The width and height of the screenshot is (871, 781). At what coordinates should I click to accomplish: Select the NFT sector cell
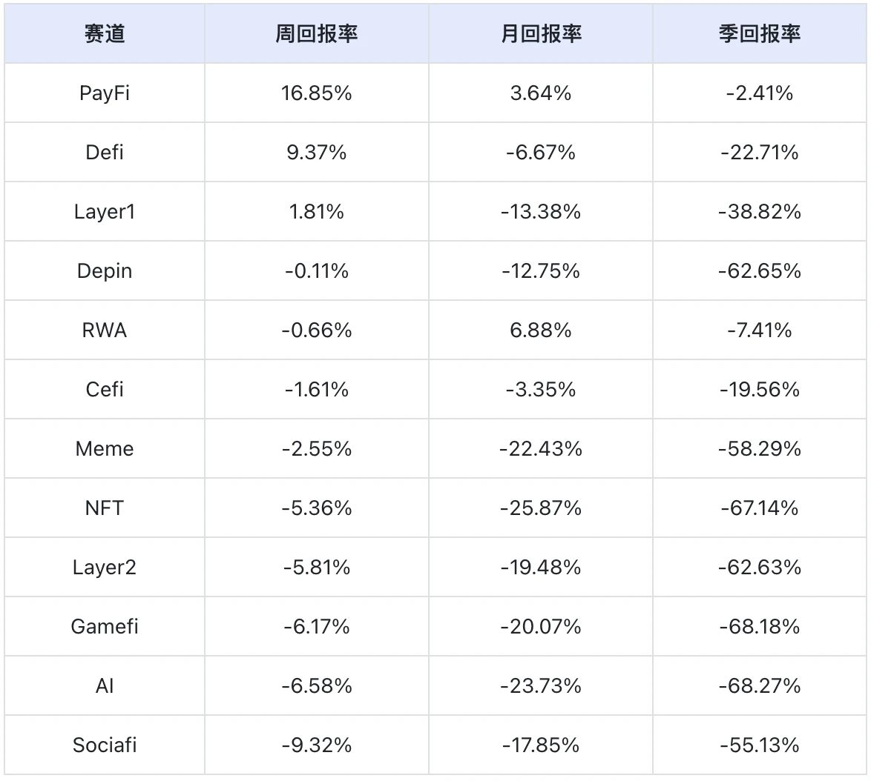105,508
